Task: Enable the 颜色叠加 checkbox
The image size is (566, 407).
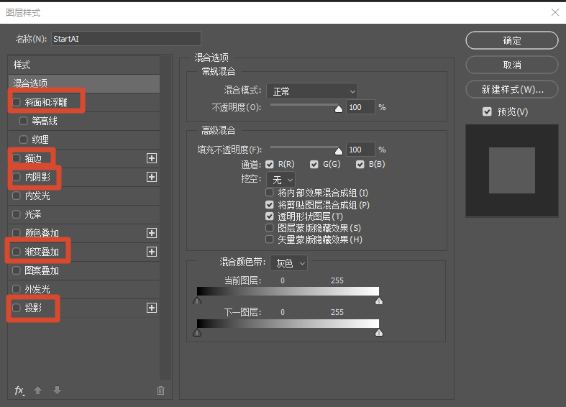Action: point(17,233)
